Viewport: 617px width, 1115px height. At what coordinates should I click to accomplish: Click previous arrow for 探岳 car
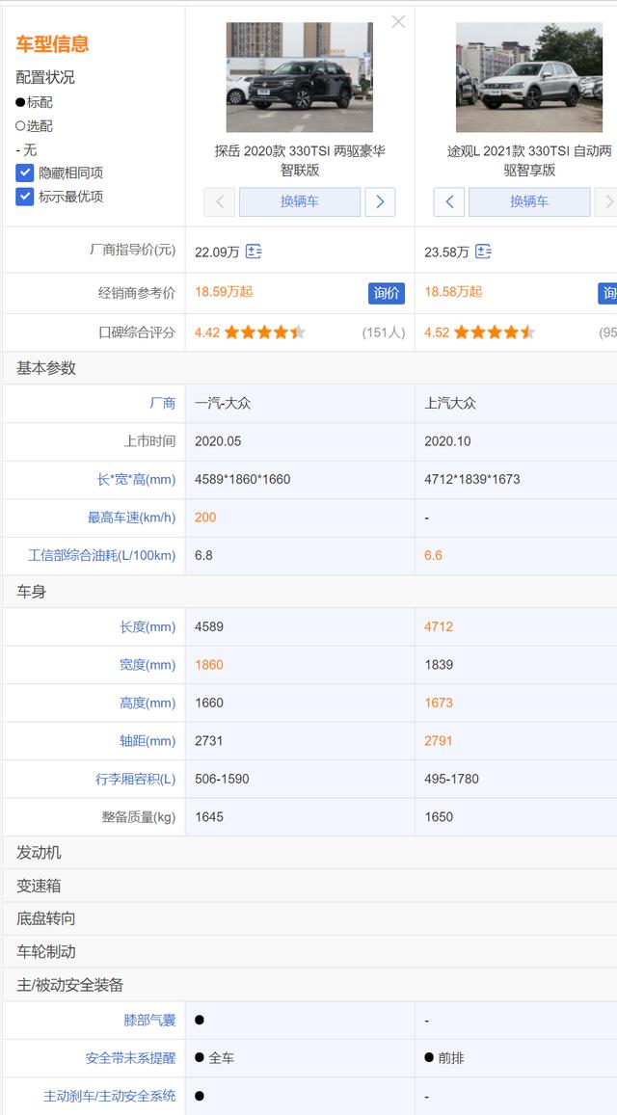[x=219, y=202]
